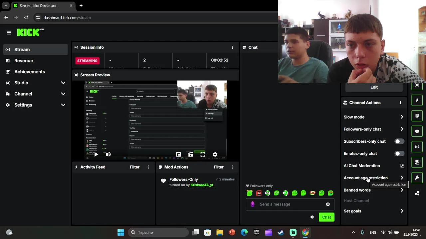This screenshot has height=239, width=426.
Task: Open Windows Start menu
Action: [x=121, y=232]
